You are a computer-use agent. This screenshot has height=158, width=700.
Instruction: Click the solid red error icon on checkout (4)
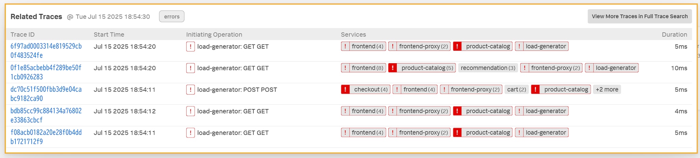click(x=345, y=89)
